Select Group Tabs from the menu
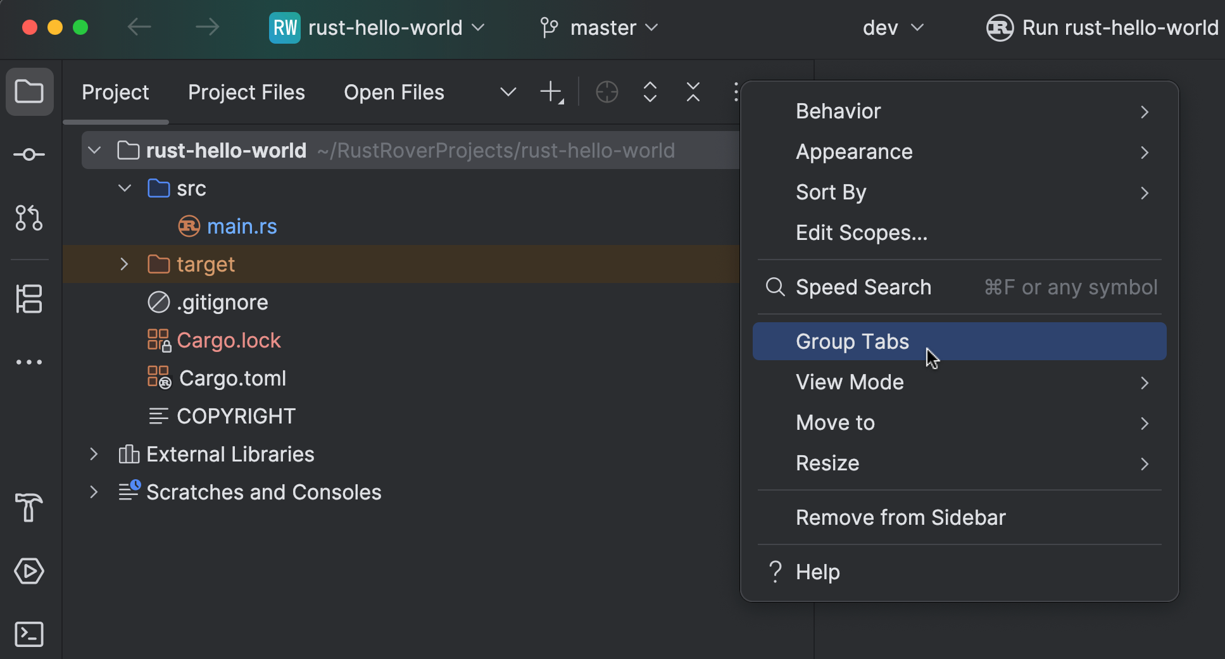 click(x=851, y=341)
